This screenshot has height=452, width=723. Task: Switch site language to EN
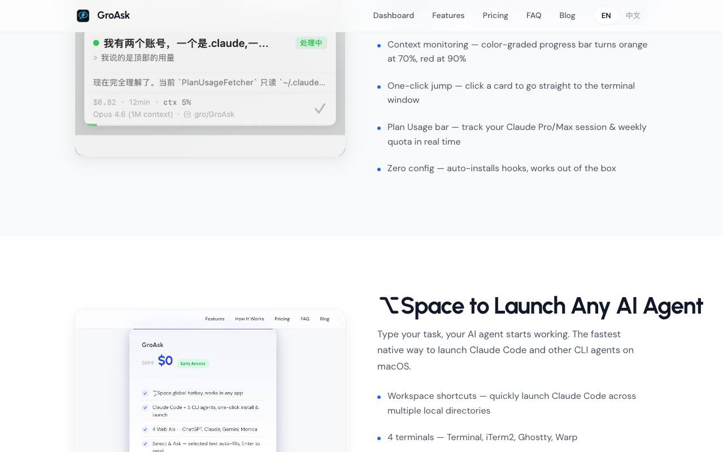pyautogui.click(x=606, y=15)
